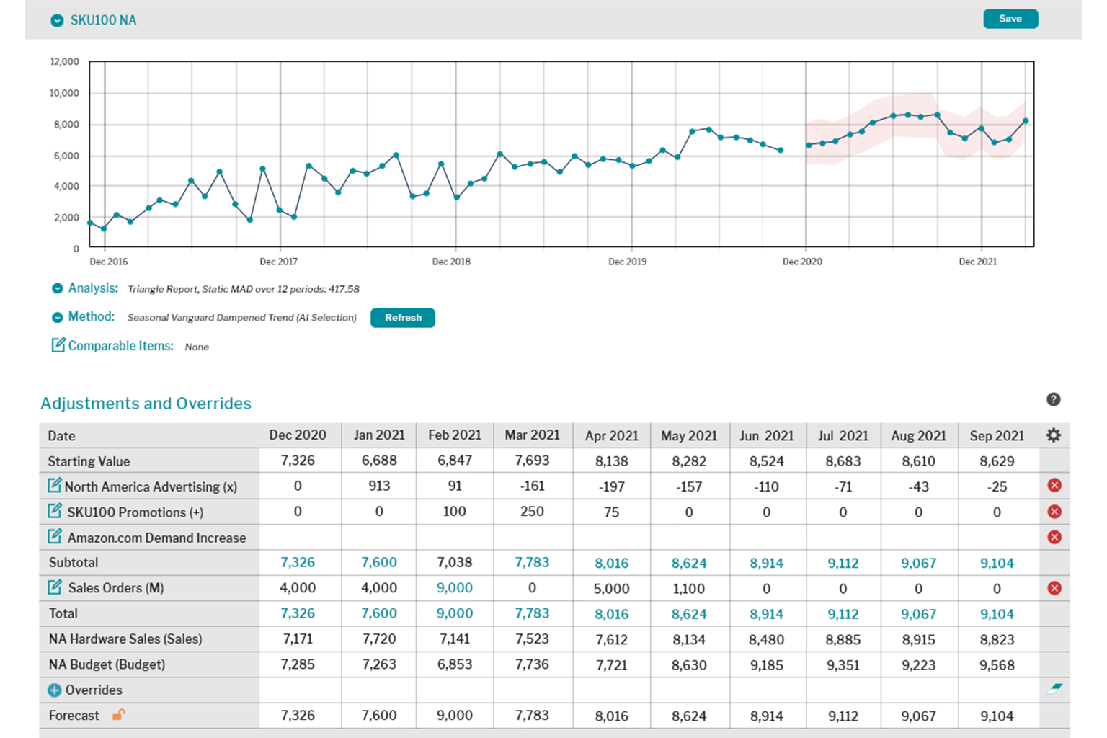Delete the Sales Orders row
The height and width of the screenshot is (738, 1107).
[1054, 588]
